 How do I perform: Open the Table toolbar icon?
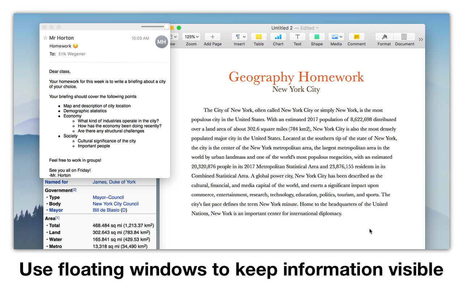click(x=259, y=37)
